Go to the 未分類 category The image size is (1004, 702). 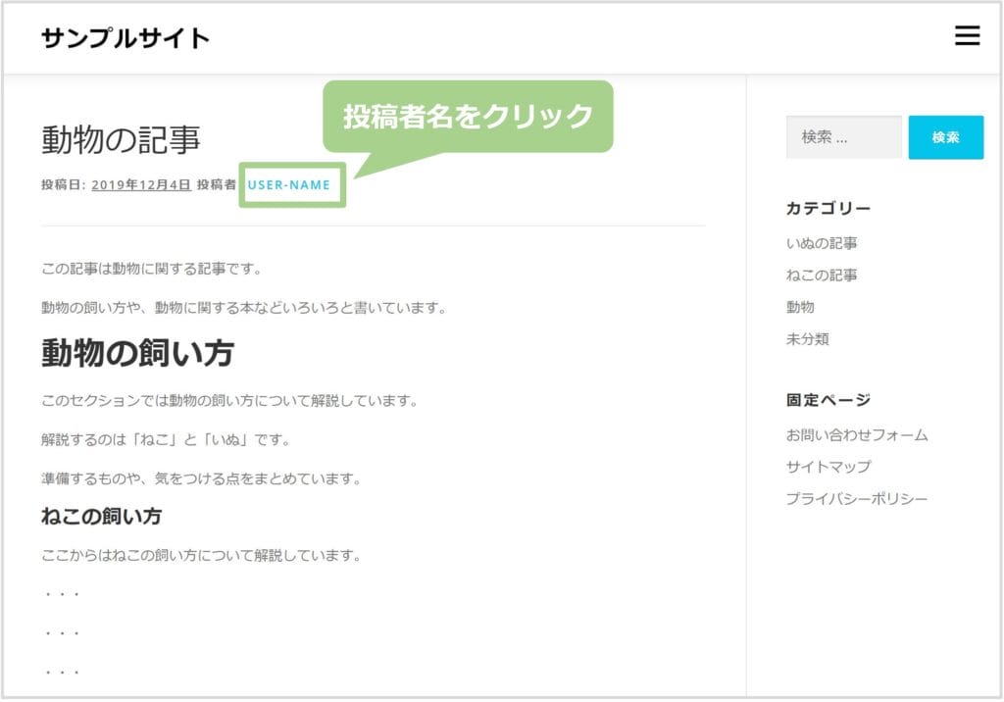(x=808, y=339)
